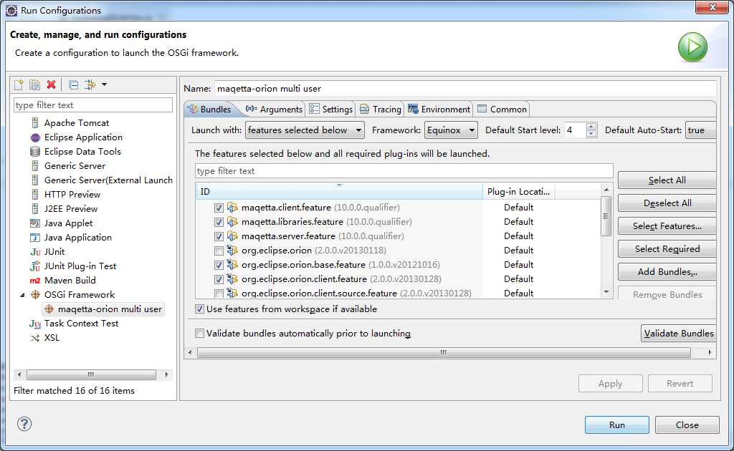Click the configuration tree horizontal scrollbar
This screenshot has width=734, height=451.
(x=91, y=374)
